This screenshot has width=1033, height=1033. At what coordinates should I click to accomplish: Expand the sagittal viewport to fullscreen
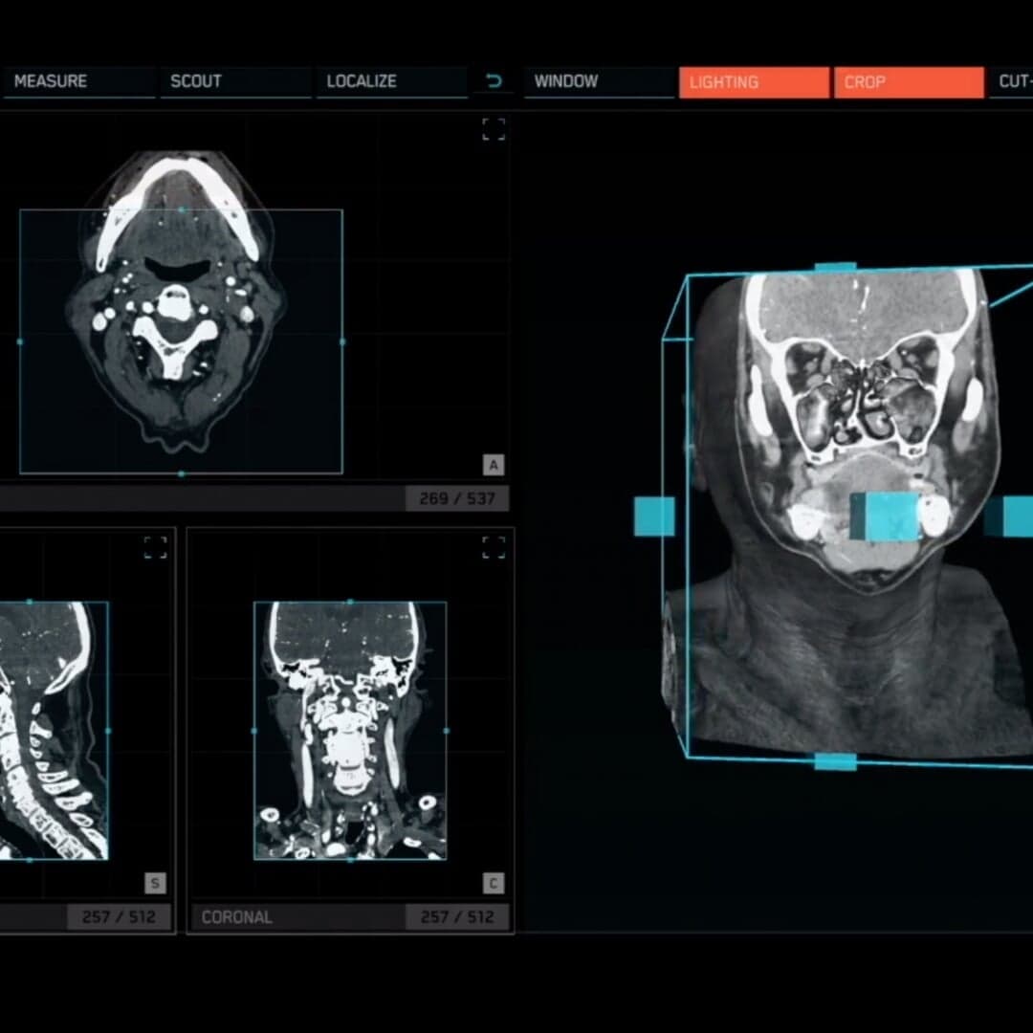coord(154,547)
